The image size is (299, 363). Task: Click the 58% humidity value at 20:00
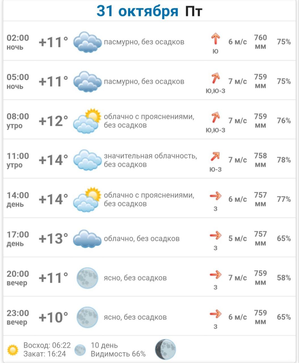[x=284, y=278]
